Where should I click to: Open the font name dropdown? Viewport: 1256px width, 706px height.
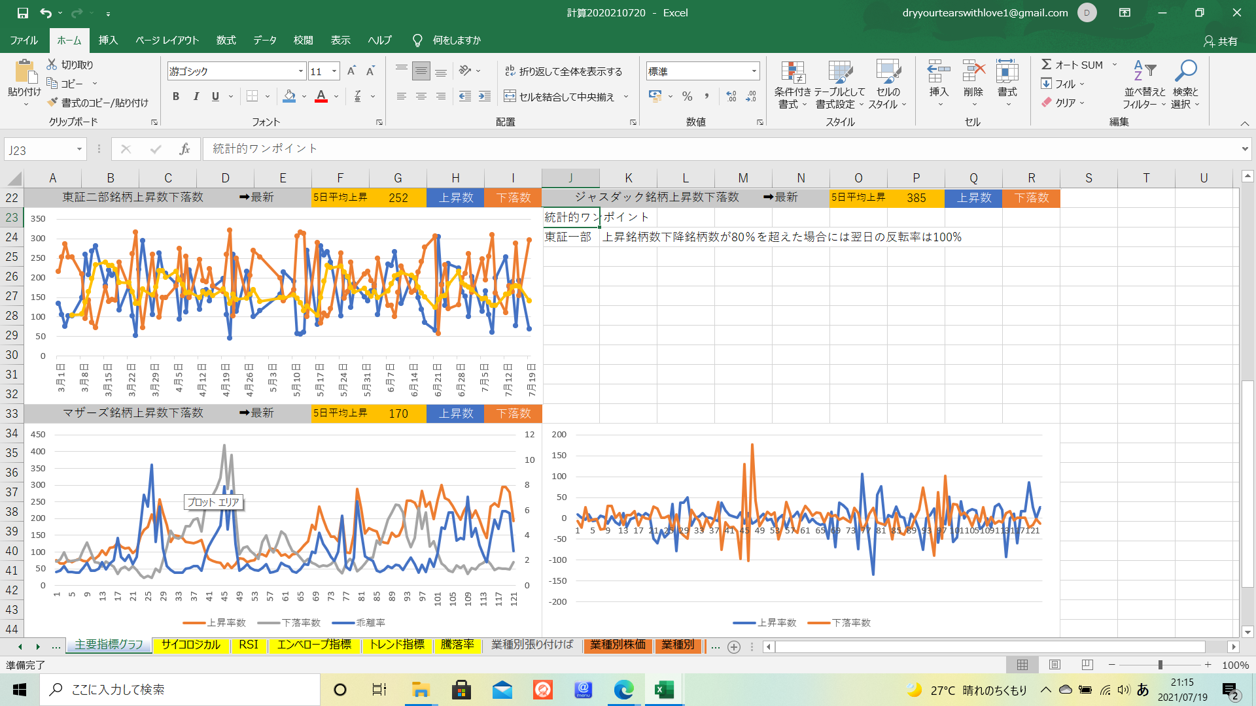point(301,71)
